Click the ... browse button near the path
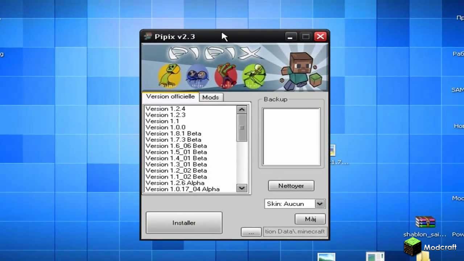The width and height of the screenshot is (464, 261). (x=251, y=232)
